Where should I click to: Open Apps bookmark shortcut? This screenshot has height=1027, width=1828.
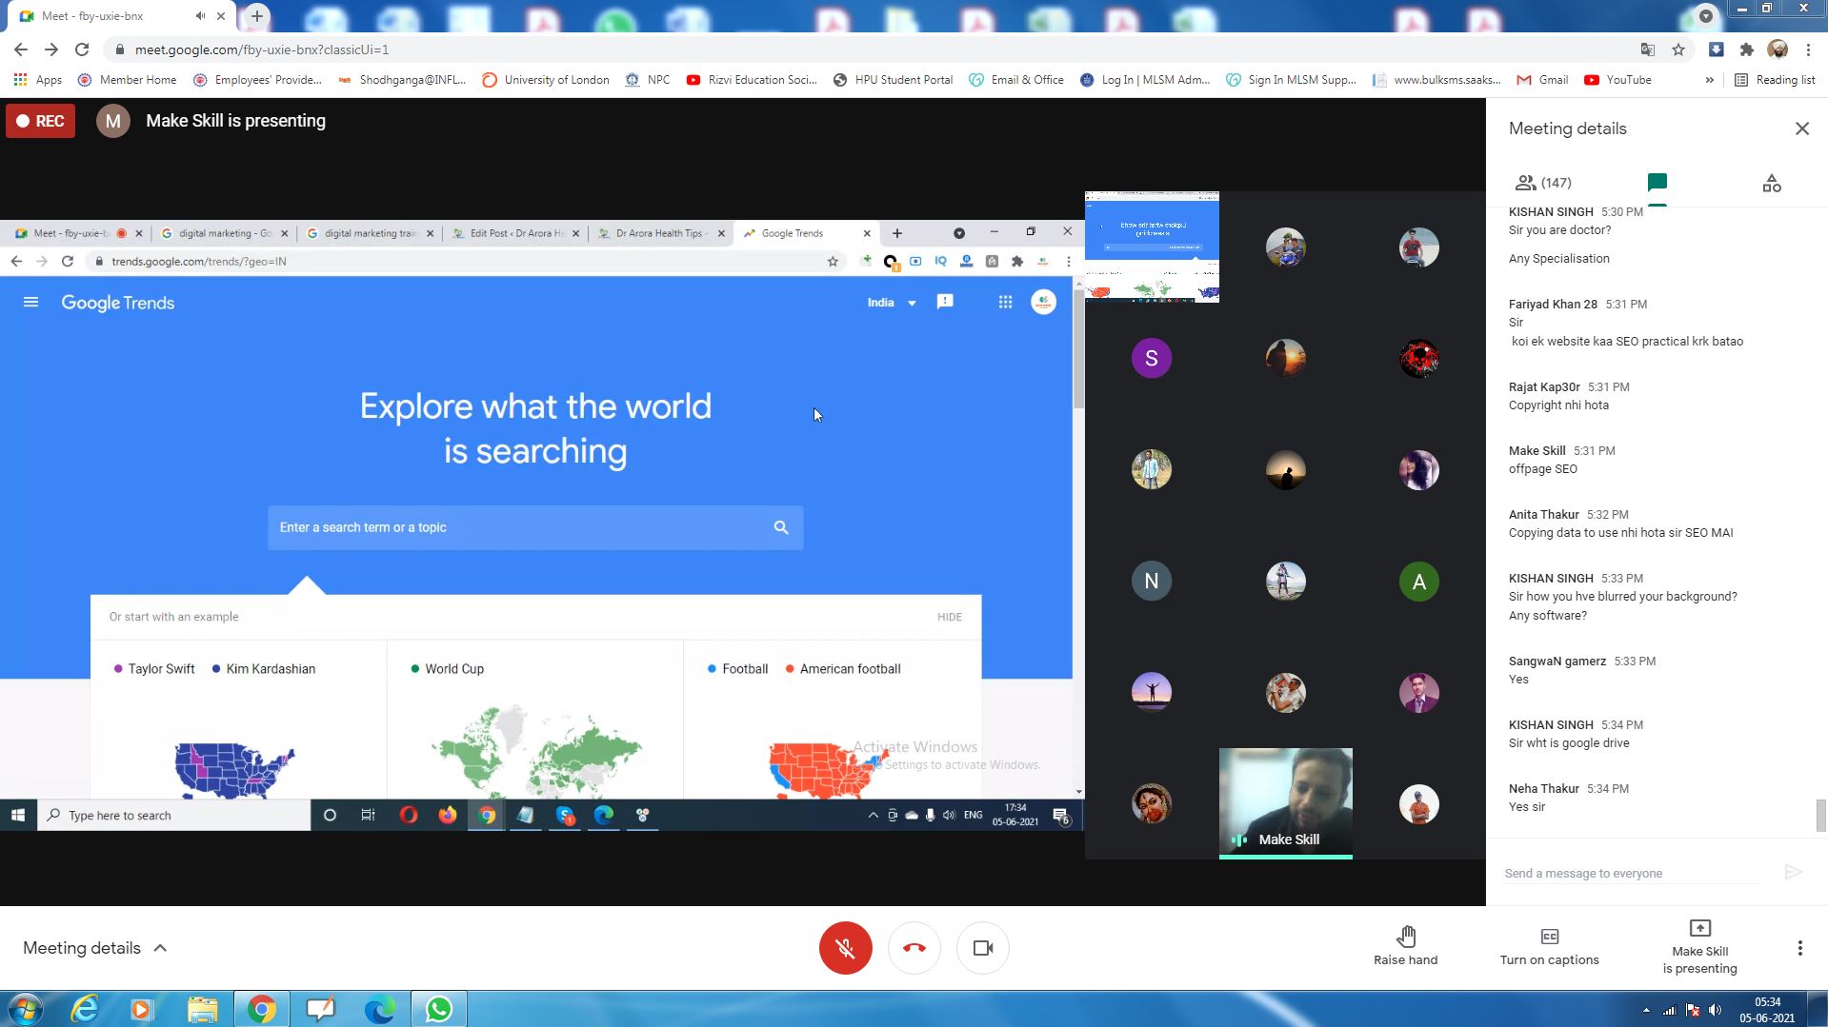[38, 80]
